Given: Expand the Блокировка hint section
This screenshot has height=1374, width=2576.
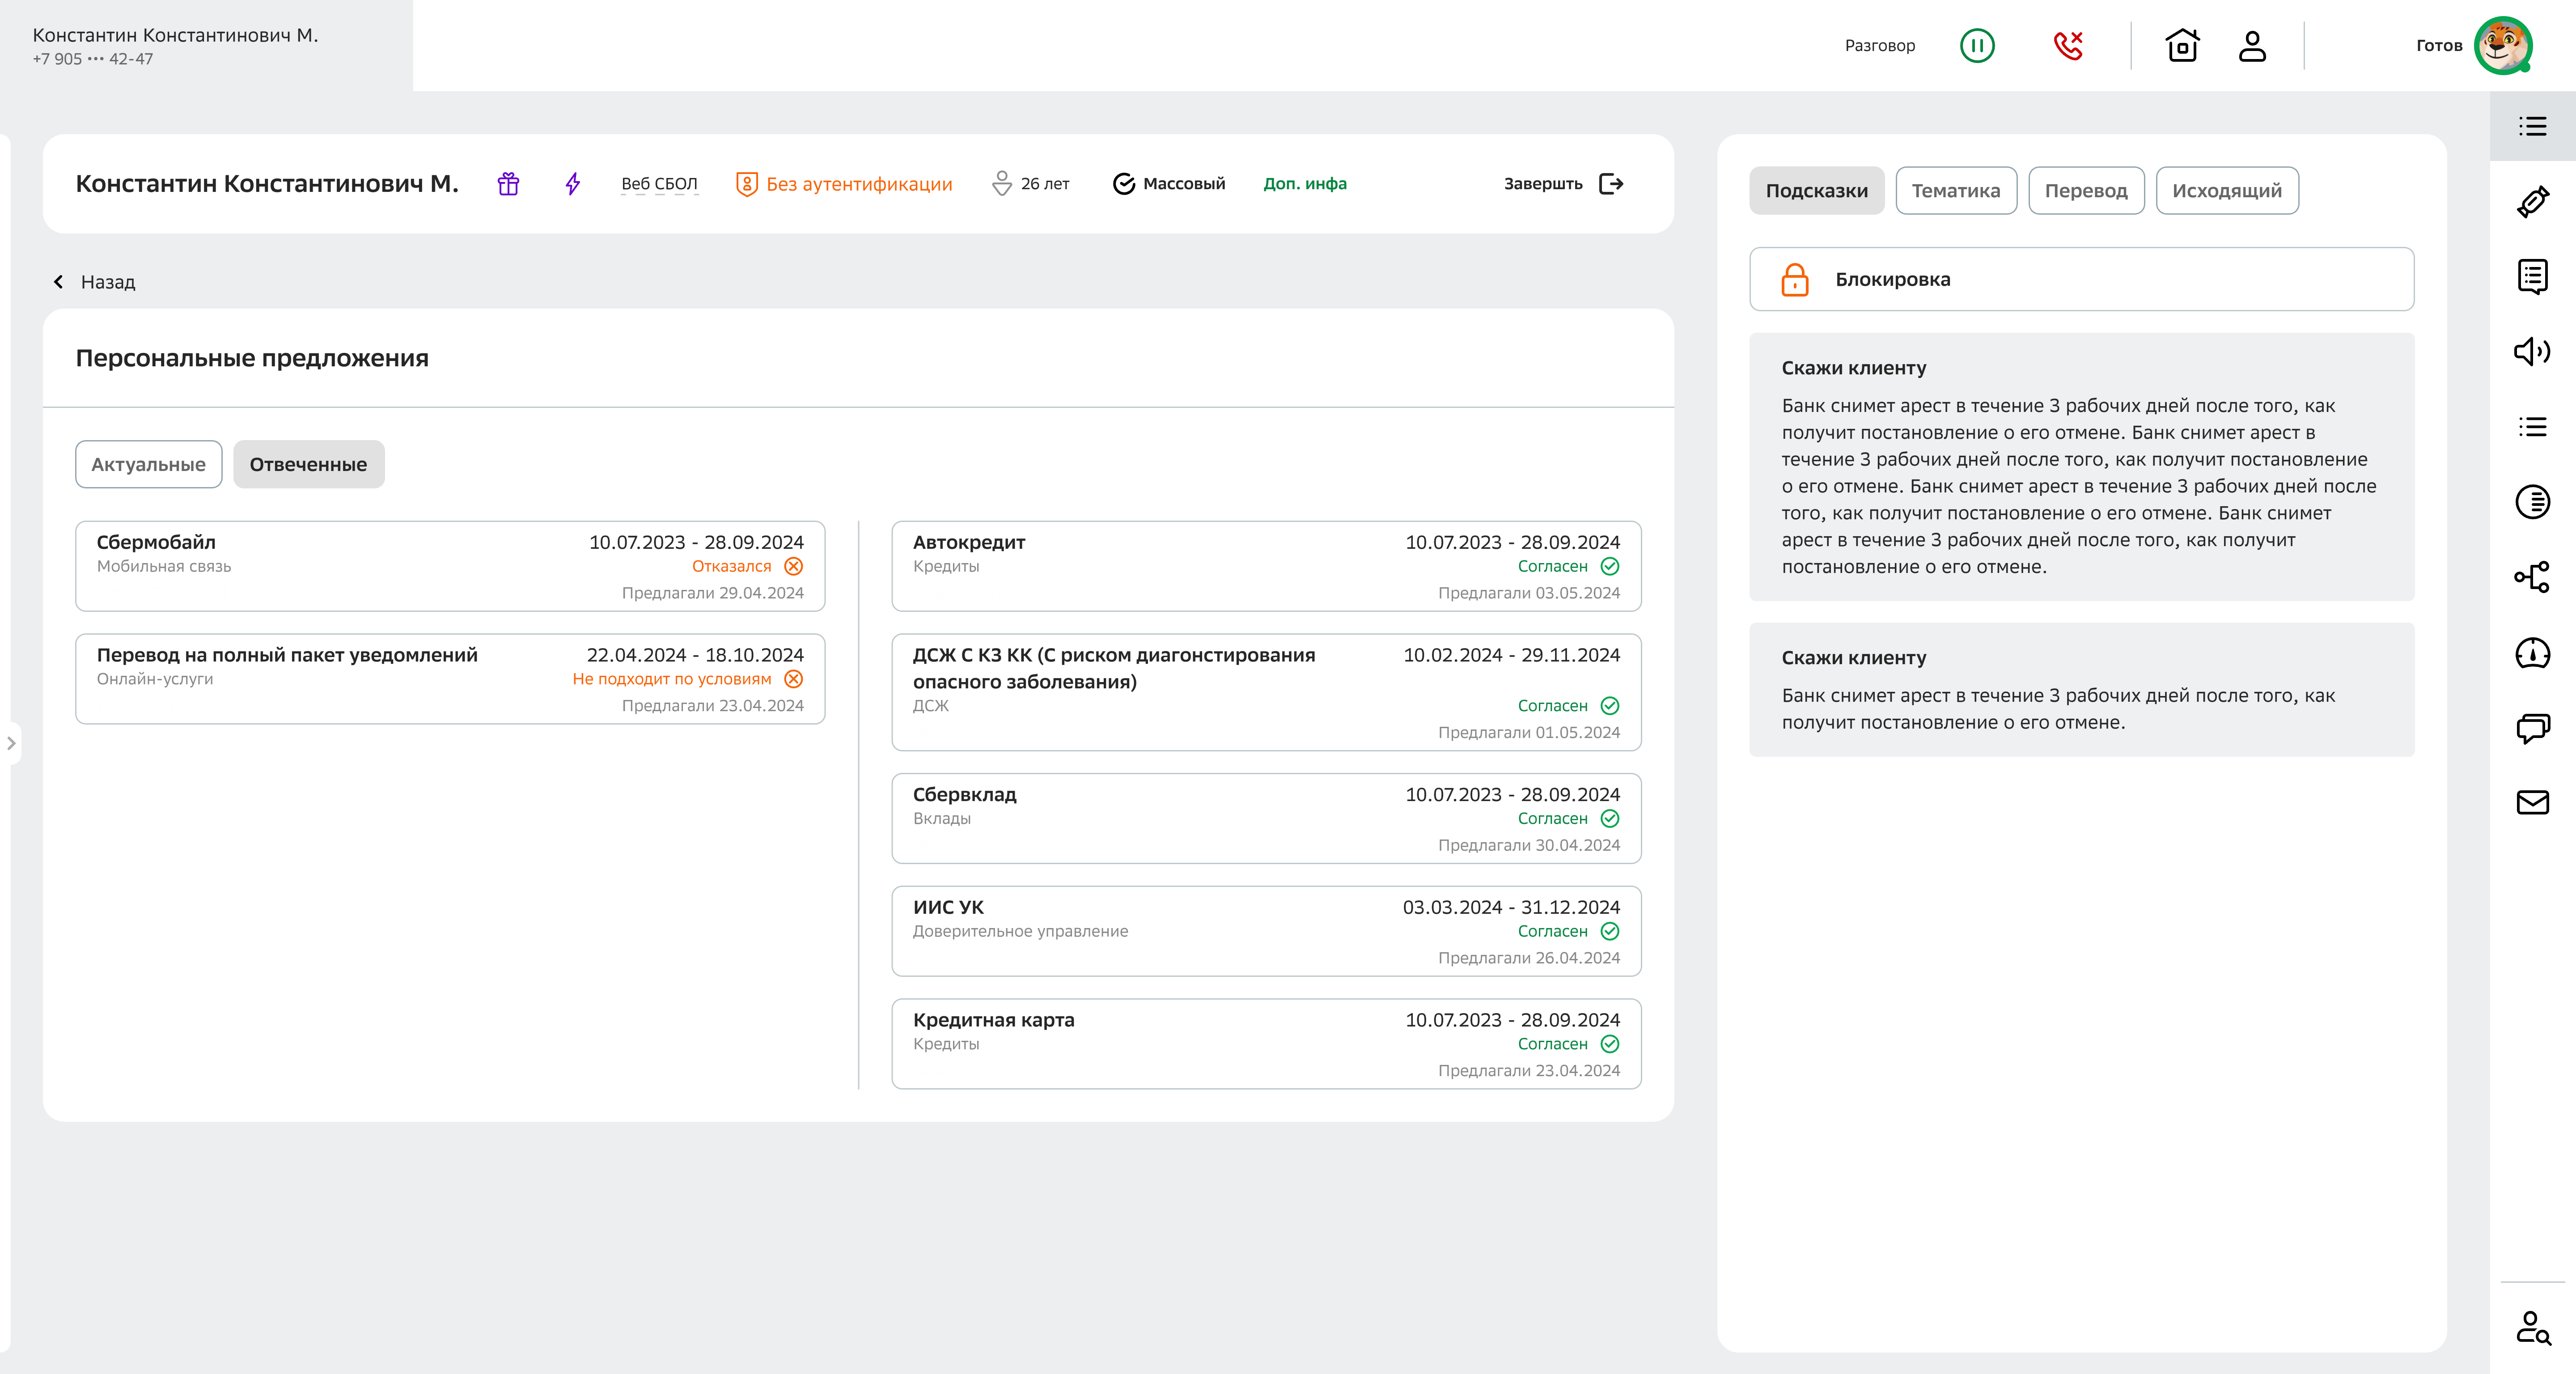Looking at the screenshot, I should click(x=2081, y=279).
